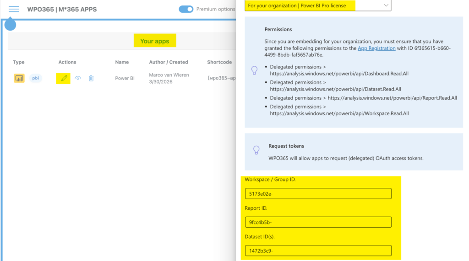Click the 'Permissions' heading
This screenshot has height=261, width=469.
coord(278,29)
